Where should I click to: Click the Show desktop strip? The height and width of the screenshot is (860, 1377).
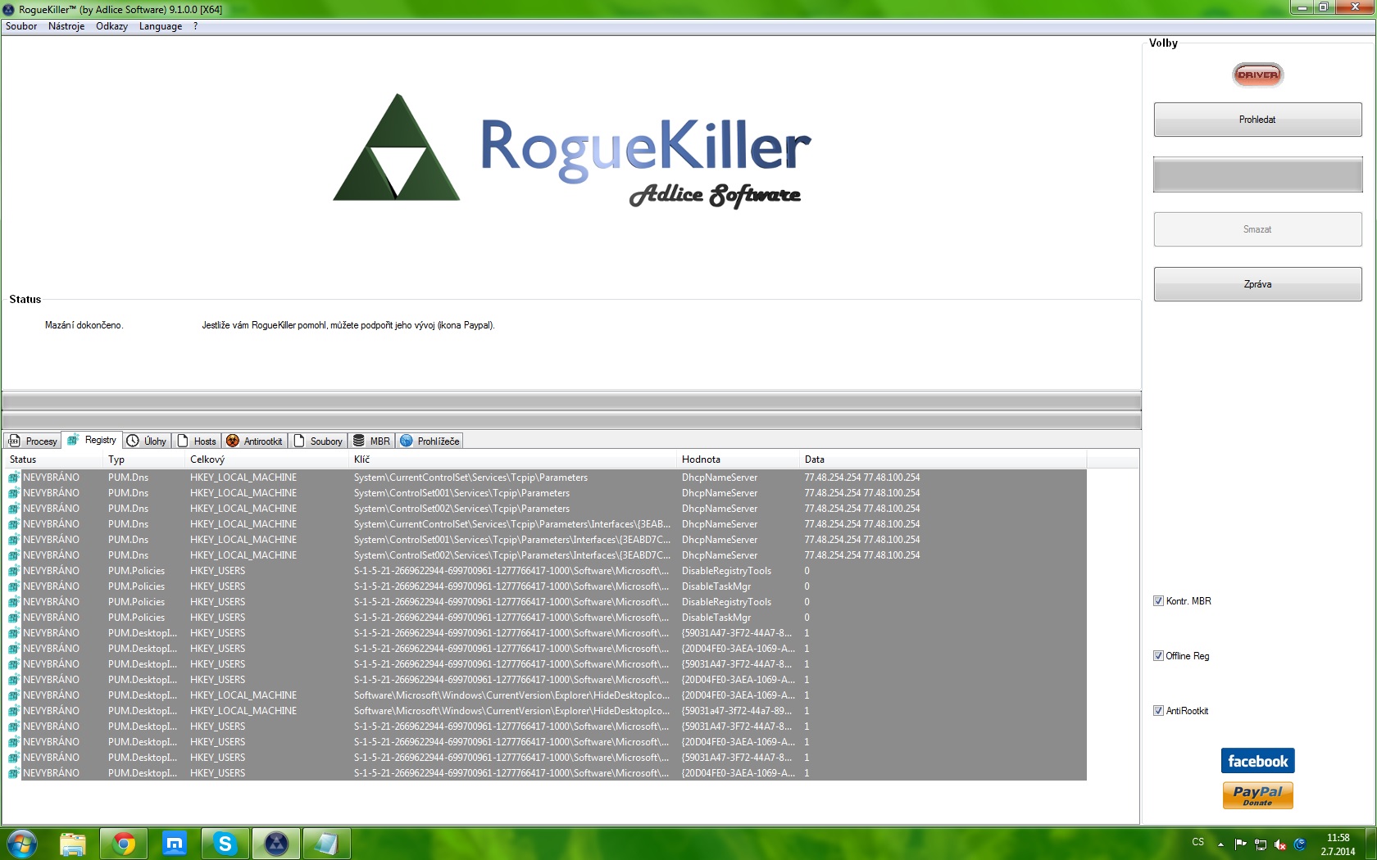pyautogui.click(x=1370, y=844)
